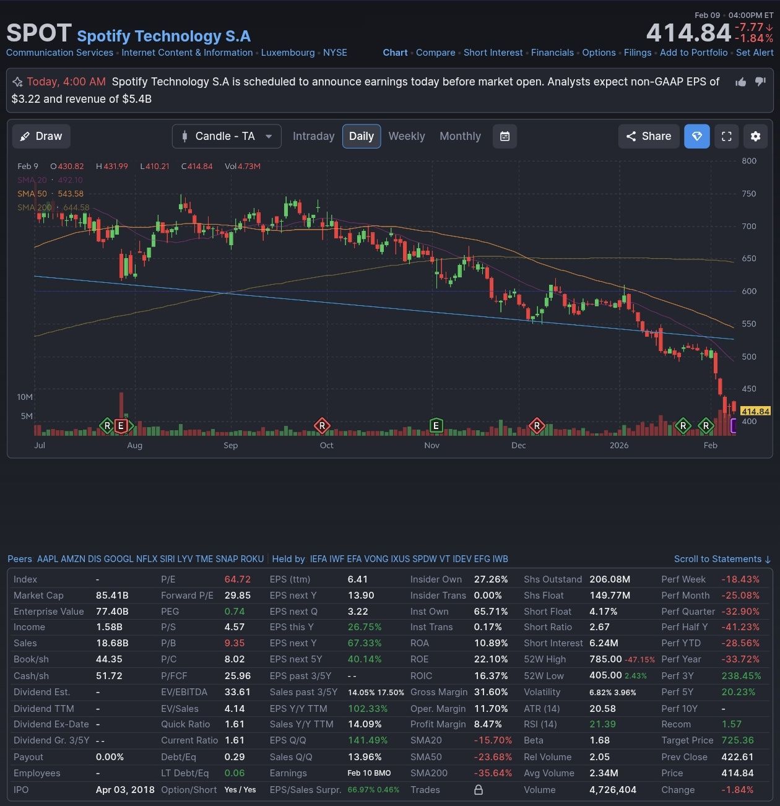Open holder fund IWB
780x806 pixels.
500,559
